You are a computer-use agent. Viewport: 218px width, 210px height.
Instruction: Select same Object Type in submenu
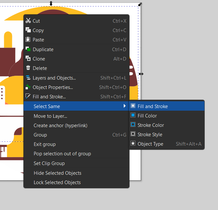click(166, 144)
